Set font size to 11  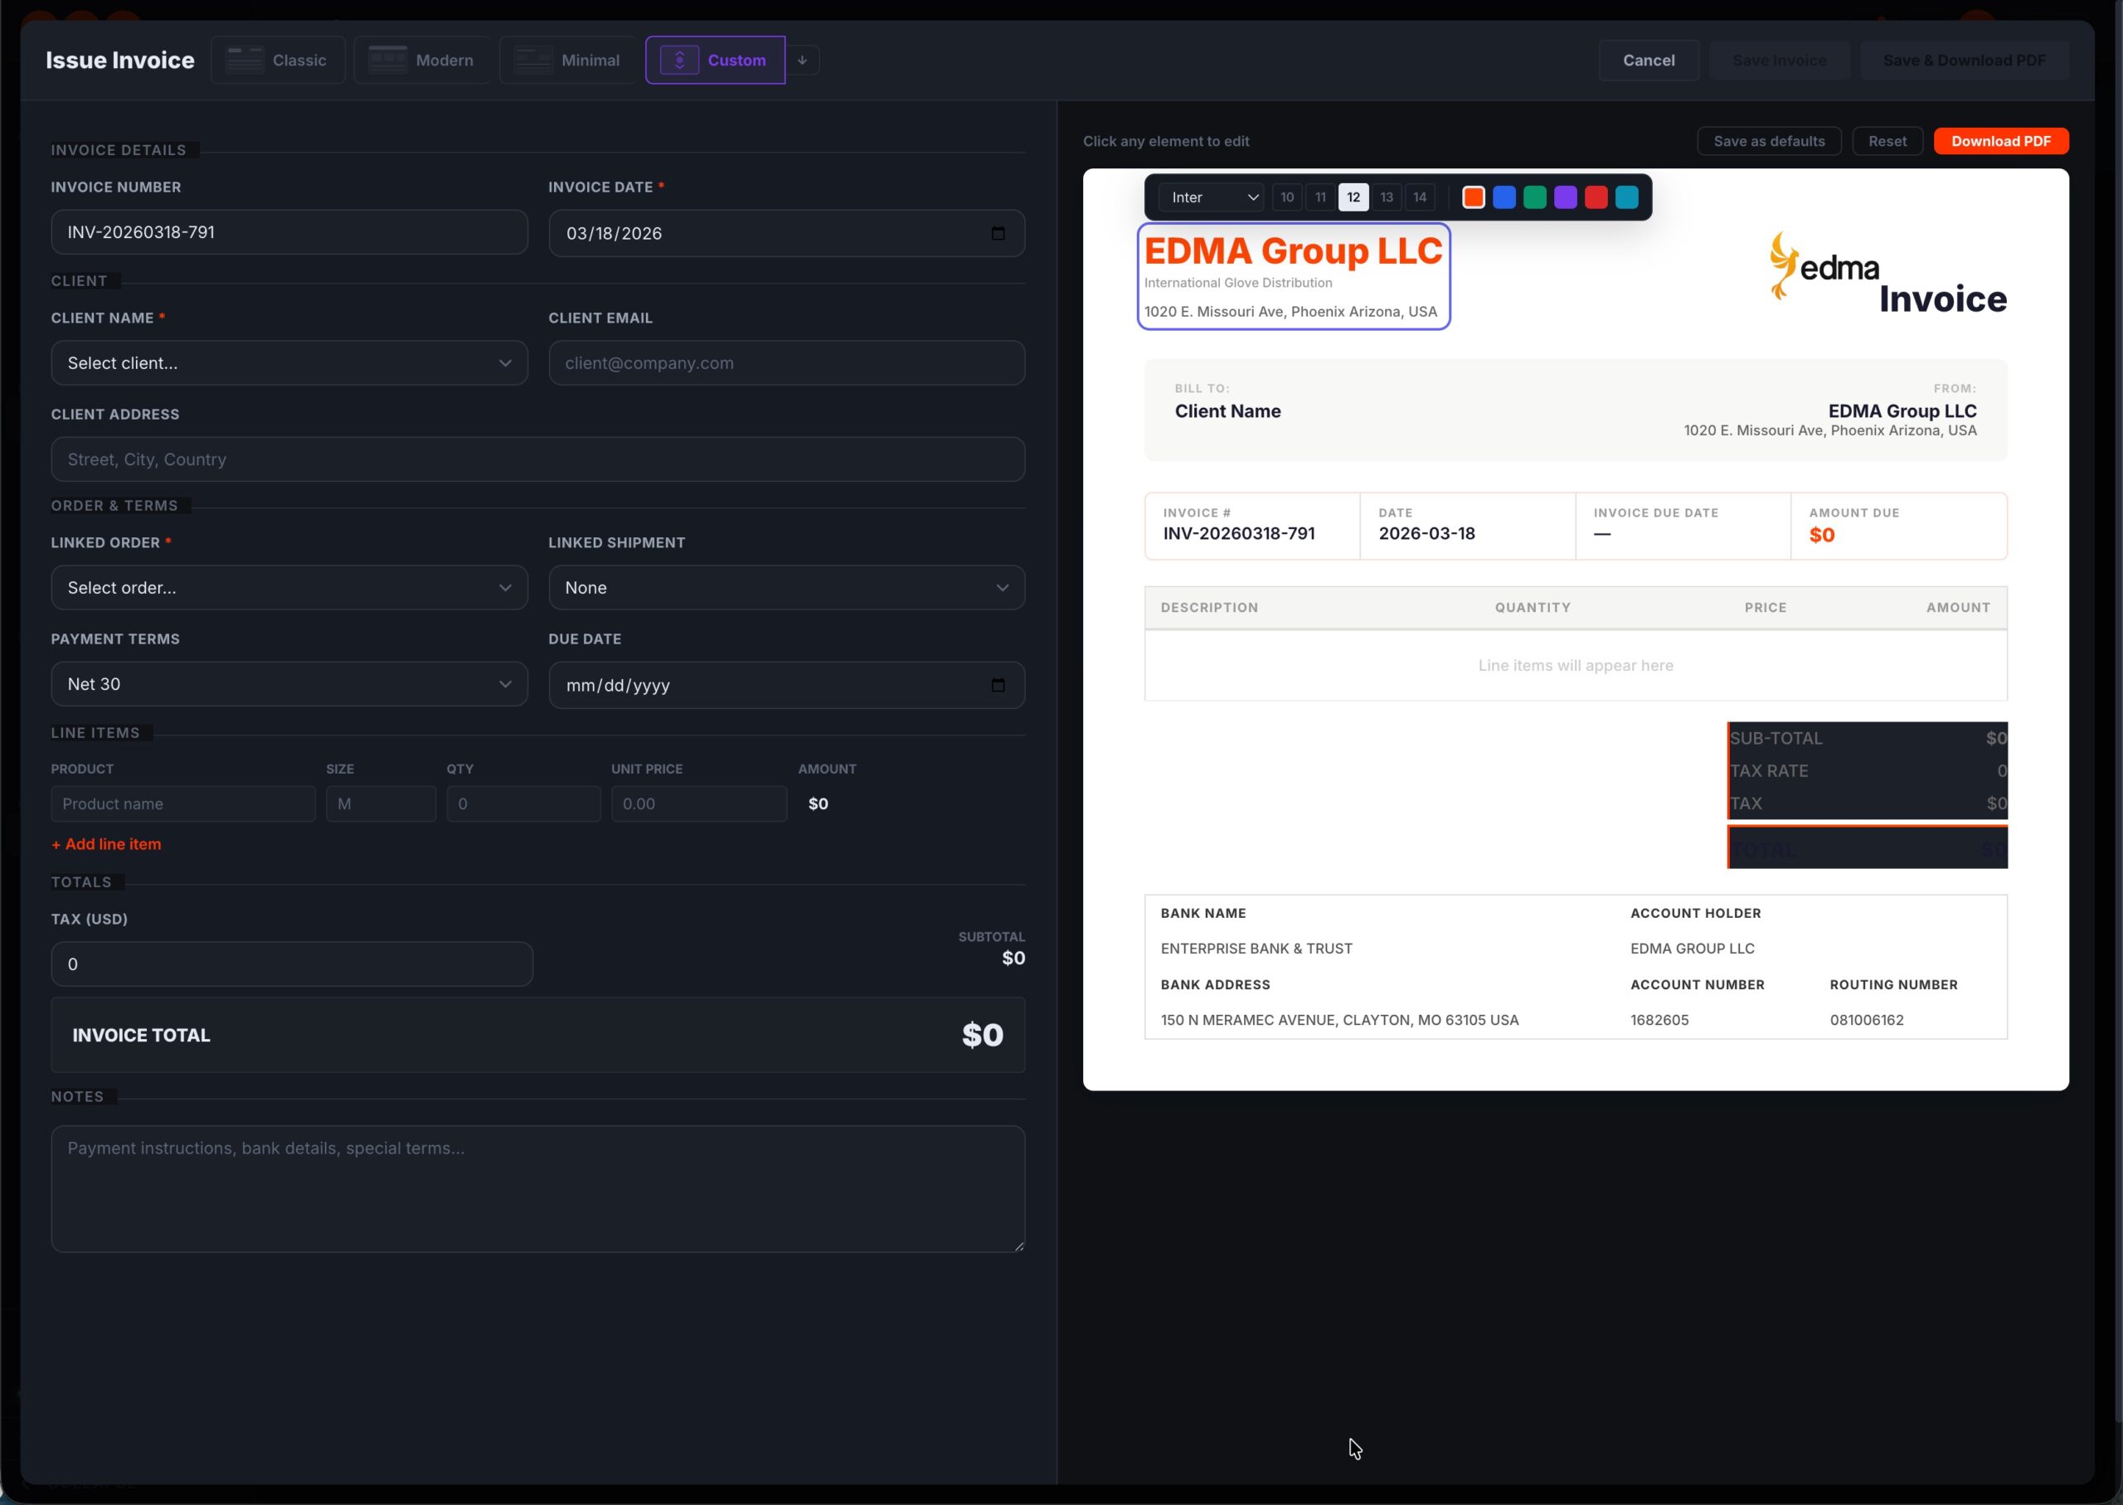(x=1320, y=197)
